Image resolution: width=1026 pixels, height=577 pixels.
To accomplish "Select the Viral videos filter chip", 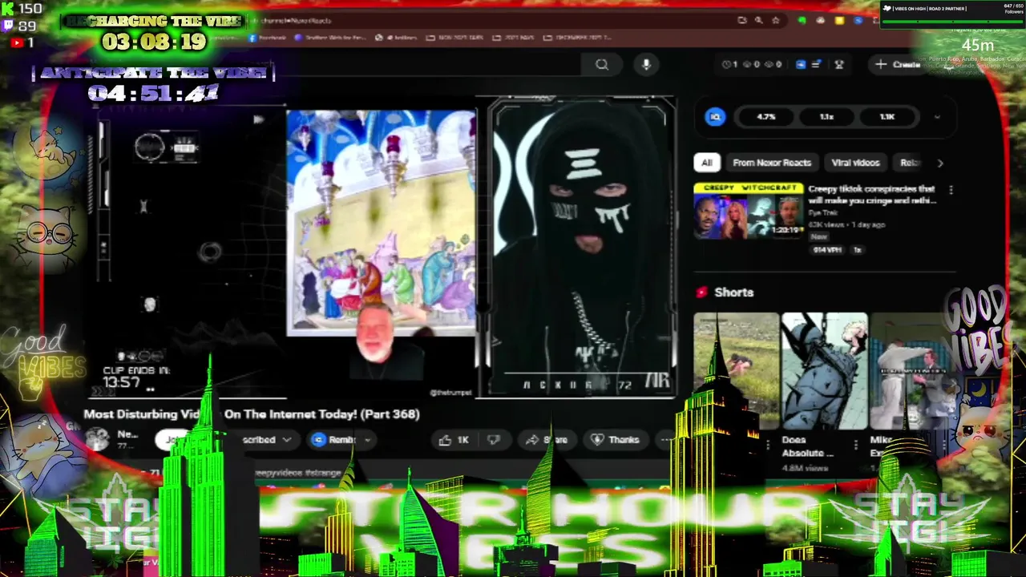I will (x=855, y=163).
